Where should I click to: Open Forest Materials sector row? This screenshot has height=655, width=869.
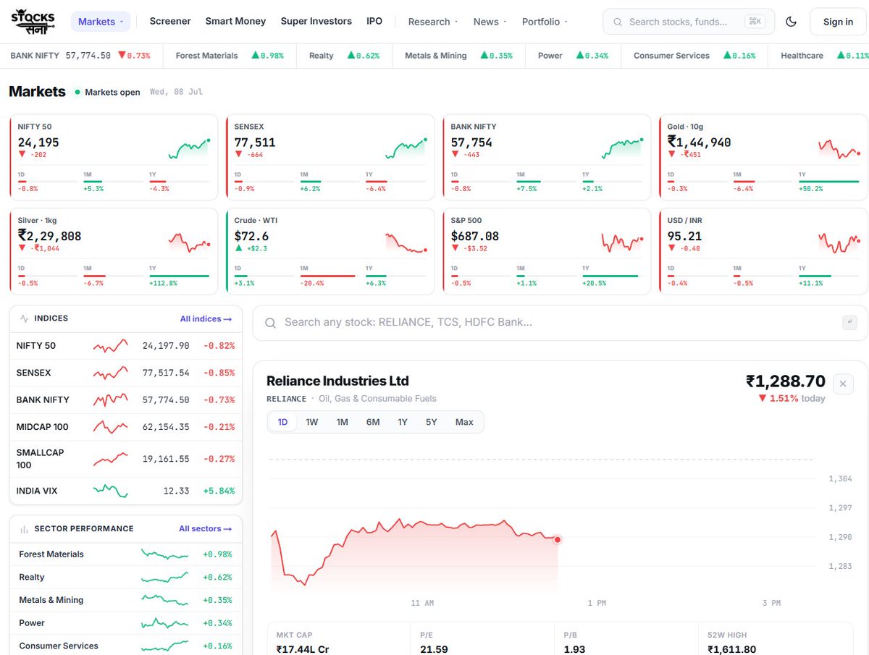[125, 554]
